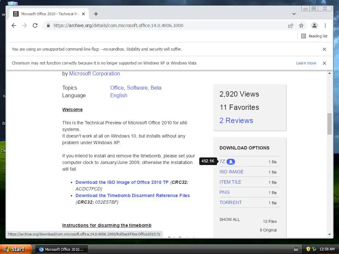Dismiss the no-sandbox warning bar
The width and height of the screenshot is (339, 254).
click(x=324, y=49)
